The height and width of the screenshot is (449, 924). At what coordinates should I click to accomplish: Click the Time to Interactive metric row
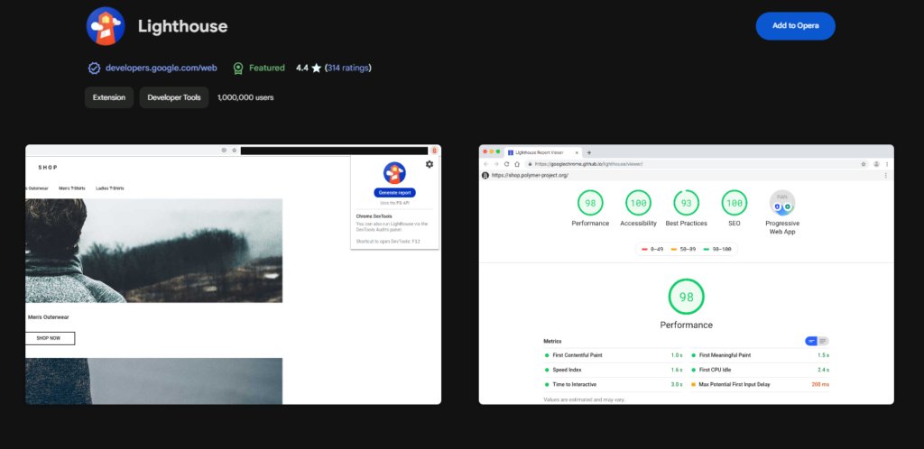tap(614, 384)
